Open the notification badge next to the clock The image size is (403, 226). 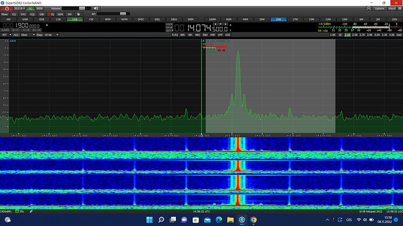pyautogui.click(x=396, y=220)
